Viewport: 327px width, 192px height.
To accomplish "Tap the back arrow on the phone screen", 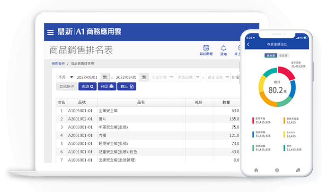I will [248, 44].
